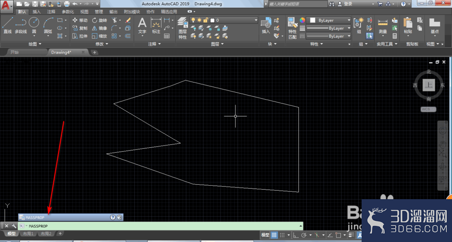
Task: Toggle object snap in status bar
Action: pyautogui.click(x=338, y=235)
